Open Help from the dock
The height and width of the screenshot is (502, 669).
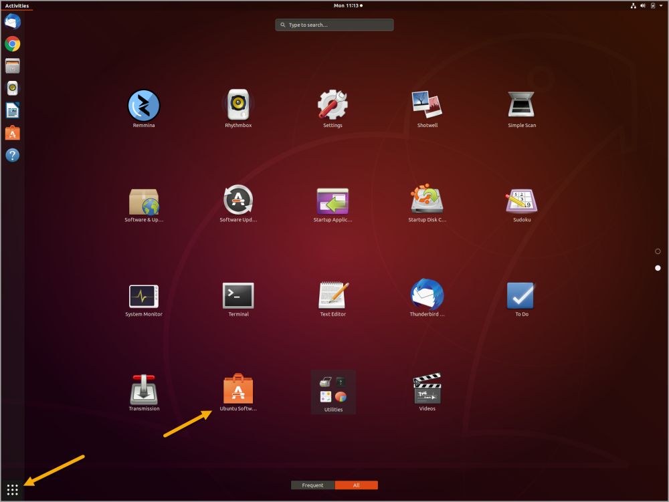point(12,155)
